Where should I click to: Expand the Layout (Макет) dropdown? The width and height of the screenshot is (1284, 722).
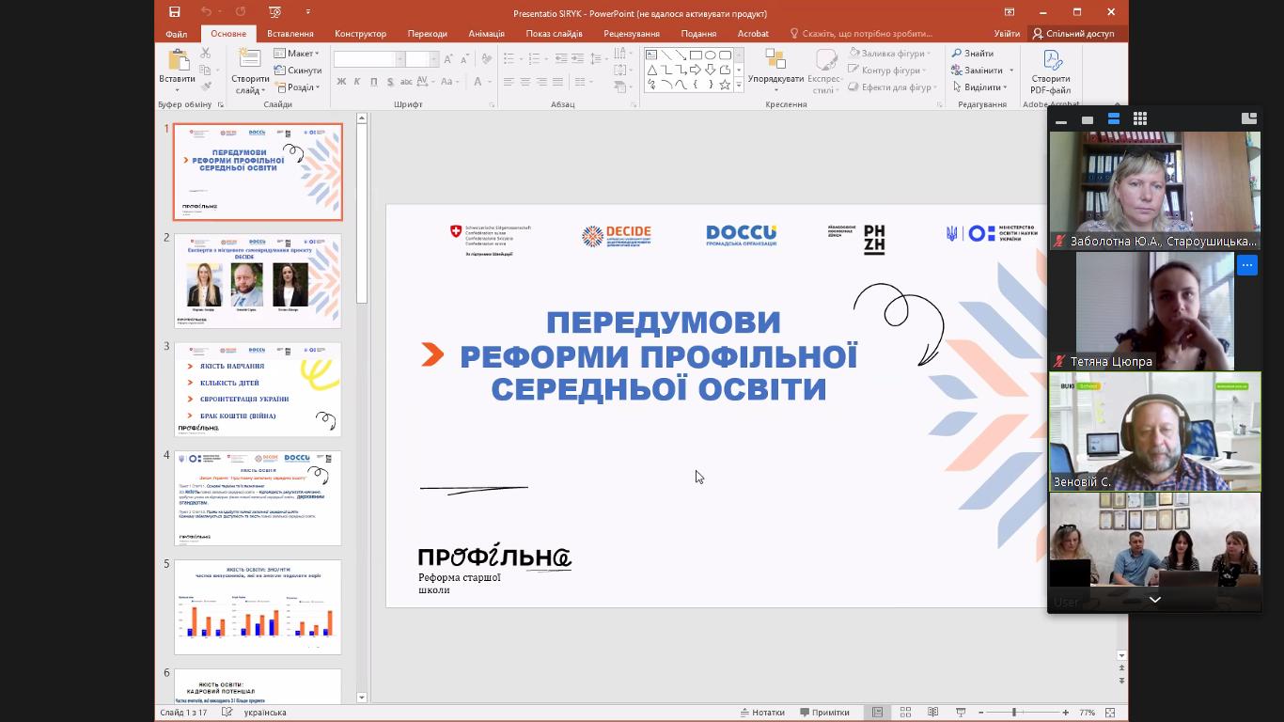pos(297,54)
